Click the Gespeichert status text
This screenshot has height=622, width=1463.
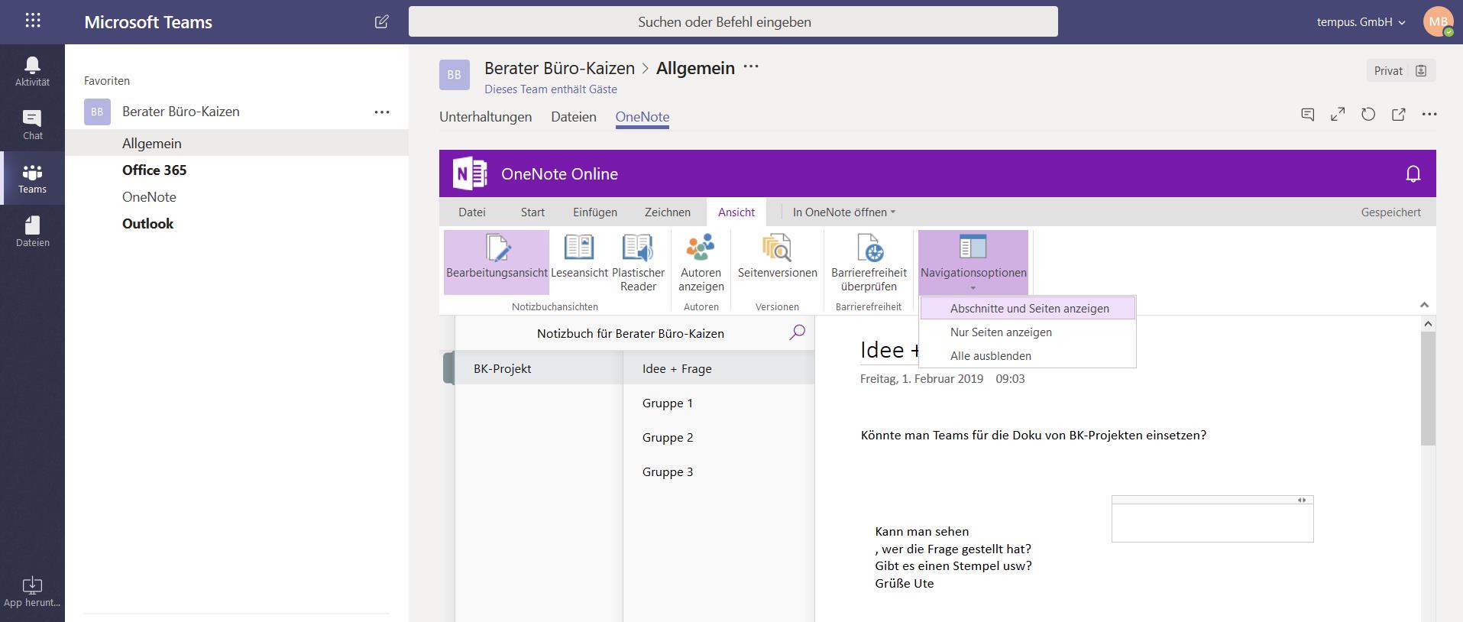1390,212
